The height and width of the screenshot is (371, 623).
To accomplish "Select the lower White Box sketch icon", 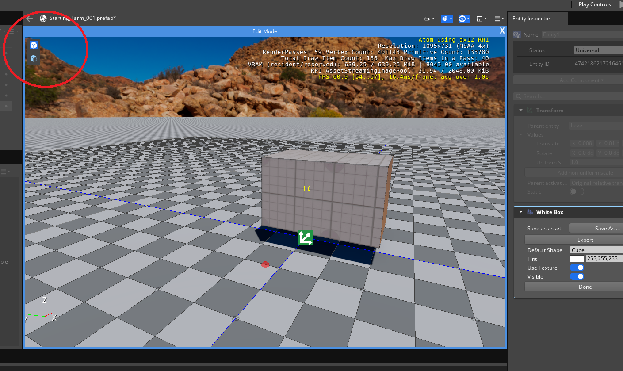I will click(x=34, y=58).
